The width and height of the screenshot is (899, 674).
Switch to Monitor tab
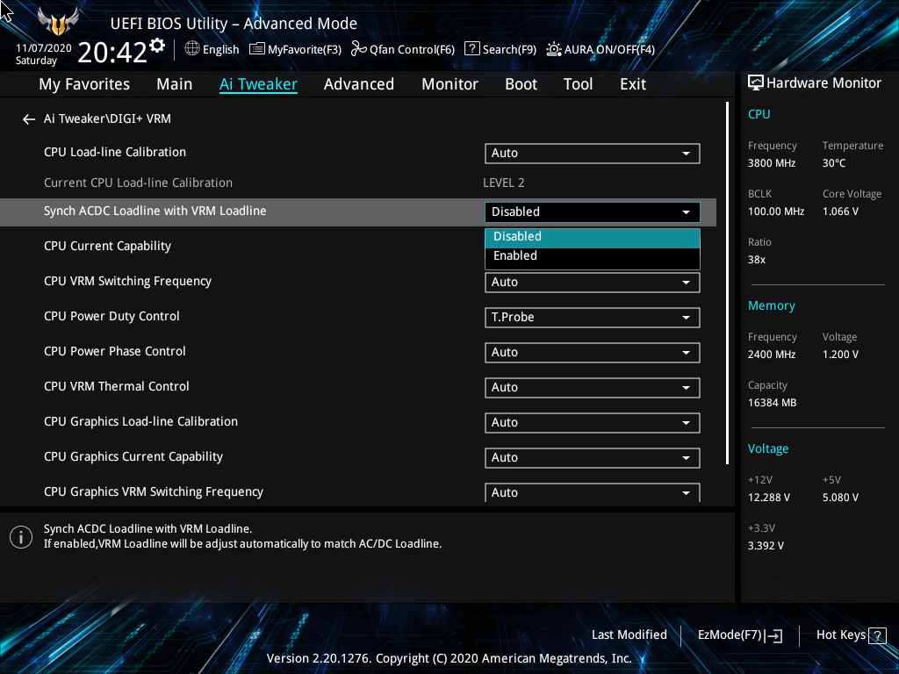(x=450, y=84)
